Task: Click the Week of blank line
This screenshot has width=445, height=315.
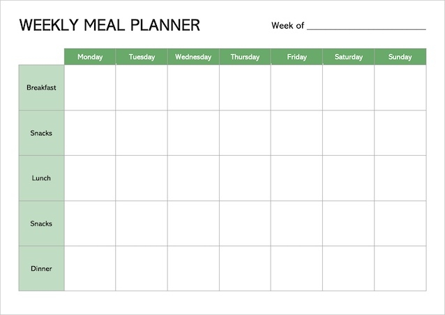Action: point(366,27)
